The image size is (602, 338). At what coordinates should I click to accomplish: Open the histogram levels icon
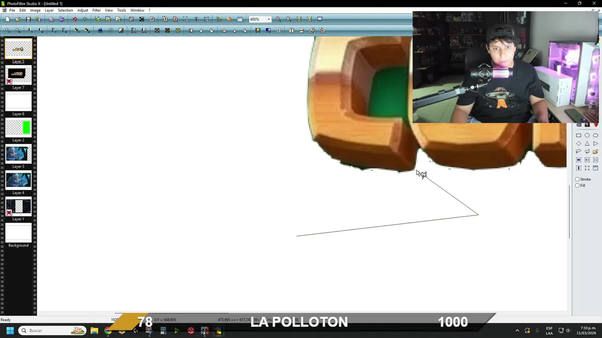click(x=100, y=31)
